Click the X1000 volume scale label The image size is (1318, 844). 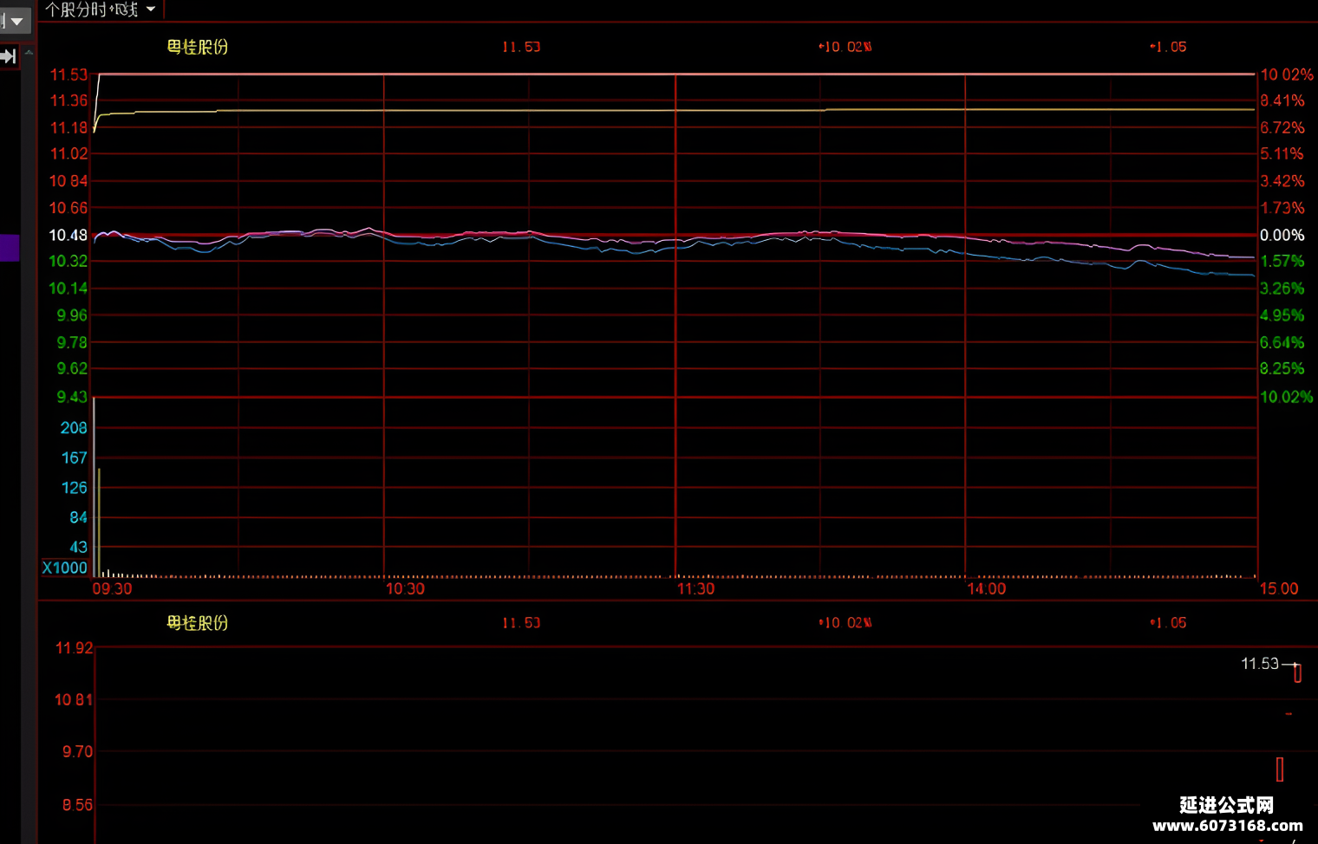(65, 568)
